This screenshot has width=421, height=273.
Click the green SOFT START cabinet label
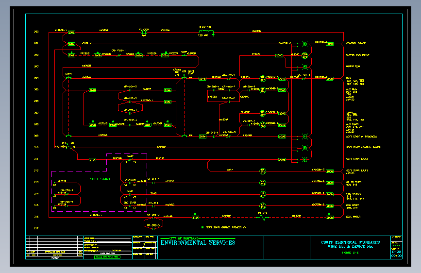pyautogui.click(x=100, y=179)
